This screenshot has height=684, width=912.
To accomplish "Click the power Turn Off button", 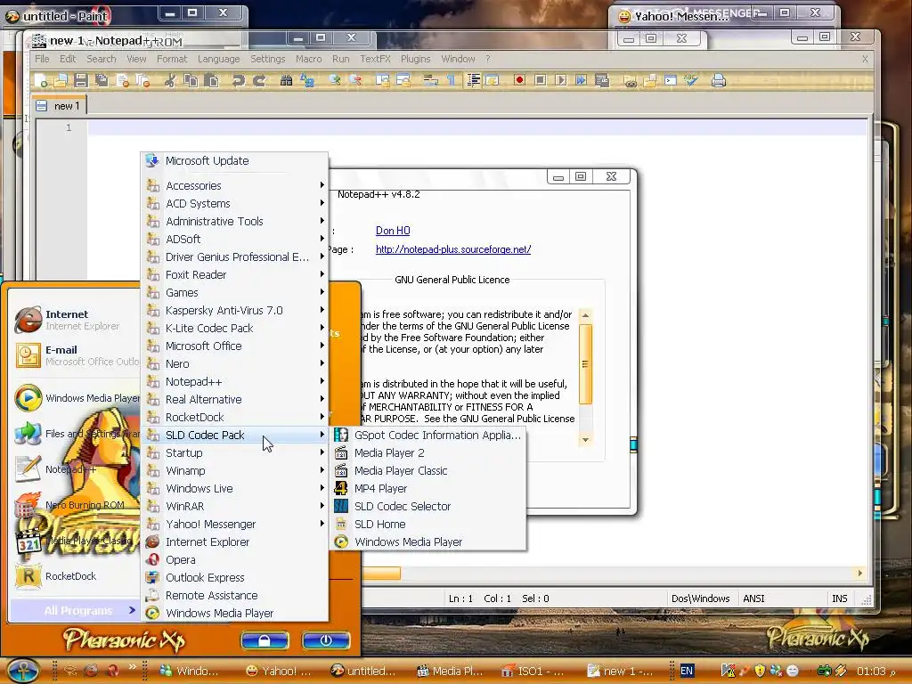I will coord(326,640).
